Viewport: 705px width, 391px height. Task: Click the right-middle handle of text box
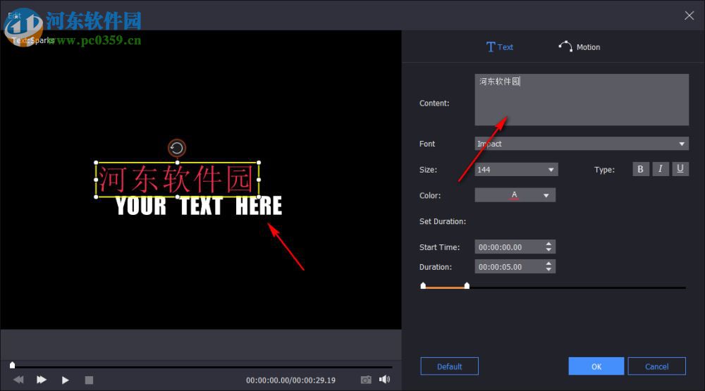[259, 180]
